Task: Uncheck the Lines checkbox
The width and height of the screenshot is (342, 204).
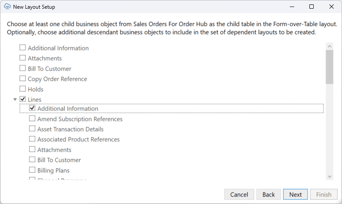Action: click(23, 99)
